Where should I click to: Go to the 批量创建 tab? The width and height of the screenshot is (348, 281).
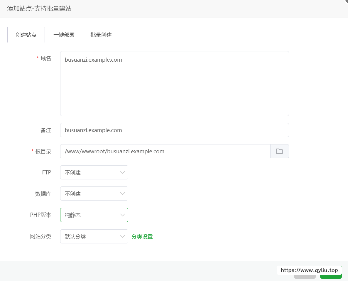pyautogui.click(x=101, y=35)
